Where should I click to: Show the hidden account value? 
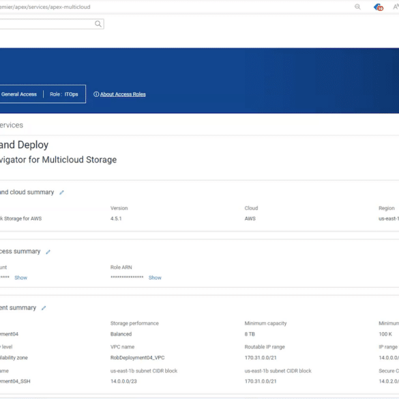tap(21, 278)
